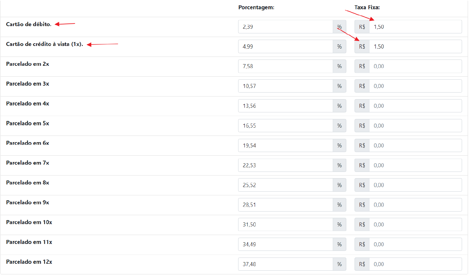Screen dimensions: 469x275
Task: Edit the Parcelado em 6x percentage value
Action: pyautogui.click(x=285, y=145)
